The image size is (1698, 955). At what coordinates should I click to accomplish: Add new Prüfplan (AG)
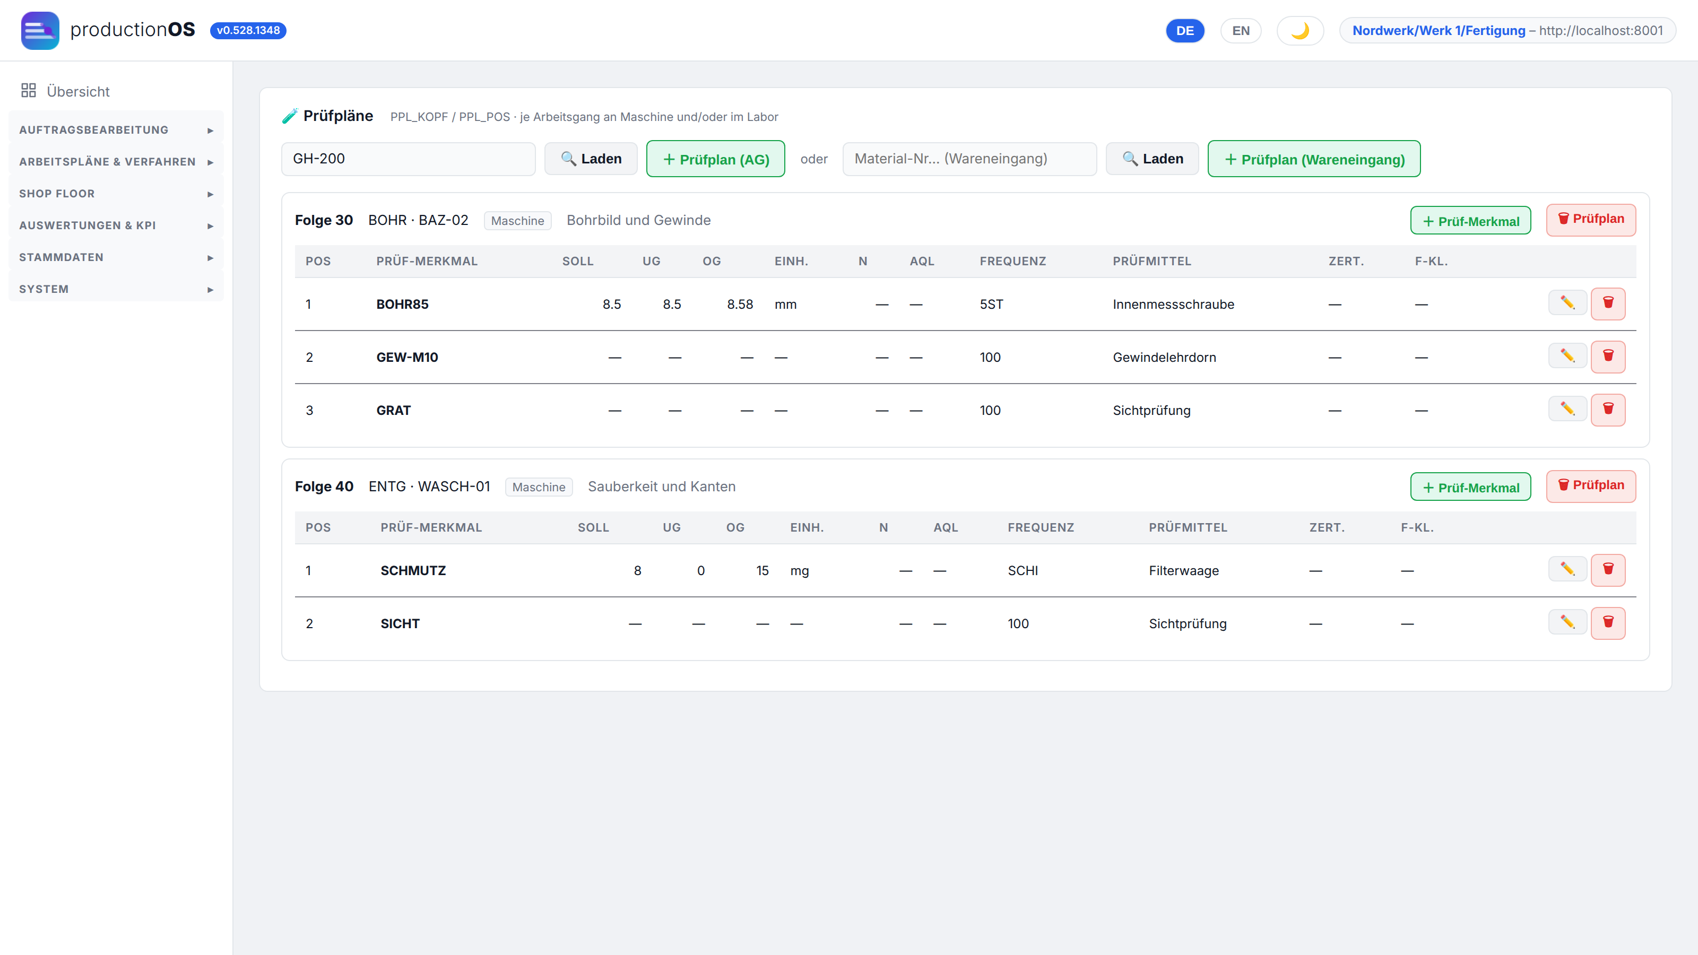[x=715, y=159]
